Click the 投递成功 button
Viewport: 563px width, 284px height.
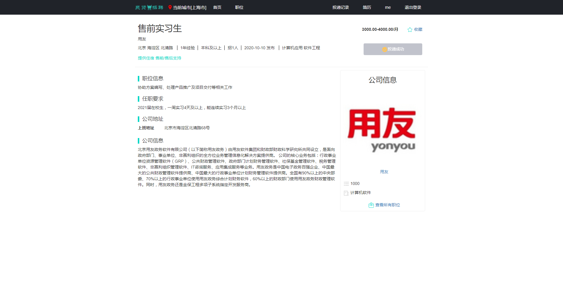(x=393, y=49)
